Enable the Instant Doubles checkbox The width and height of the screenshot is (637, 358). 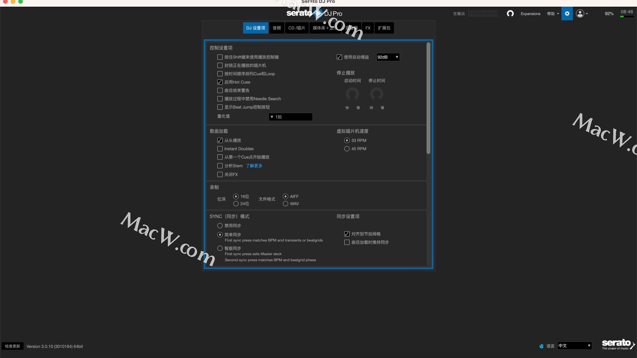(x=220, y=149)
